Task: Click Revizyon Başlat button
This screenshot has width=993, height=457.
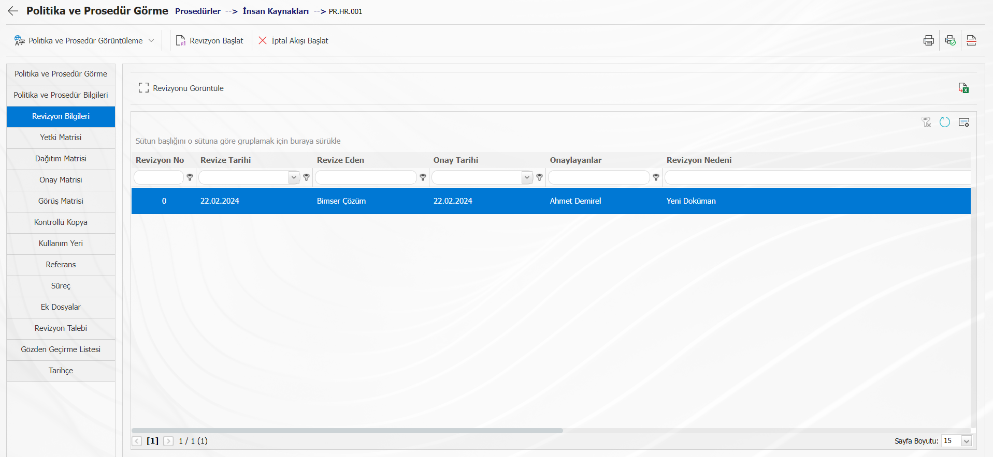Action: click(210, 40)
